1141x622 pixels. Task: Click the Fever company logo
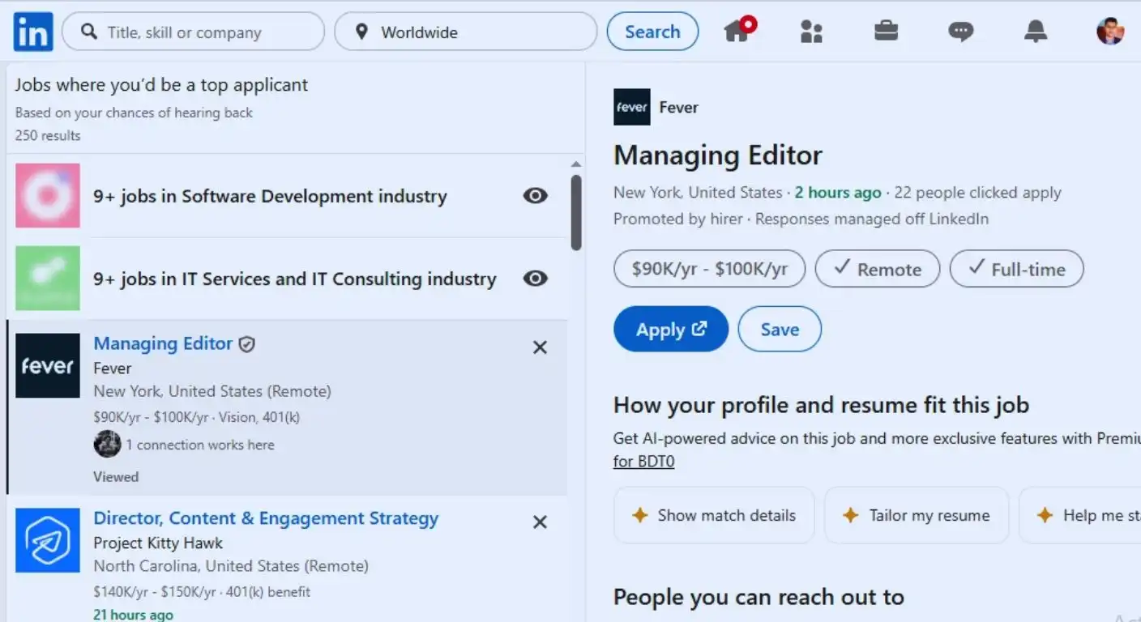click(x=632, y=106)
